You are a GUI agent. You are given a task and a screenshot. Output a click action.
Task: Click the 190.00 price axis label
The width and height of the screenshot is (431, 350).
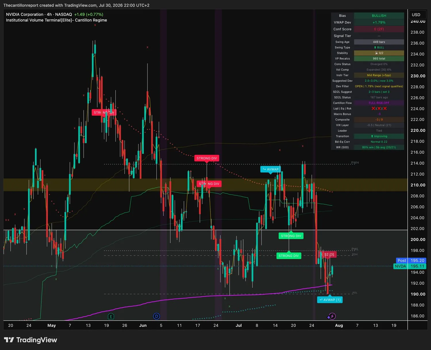[418, 294]
